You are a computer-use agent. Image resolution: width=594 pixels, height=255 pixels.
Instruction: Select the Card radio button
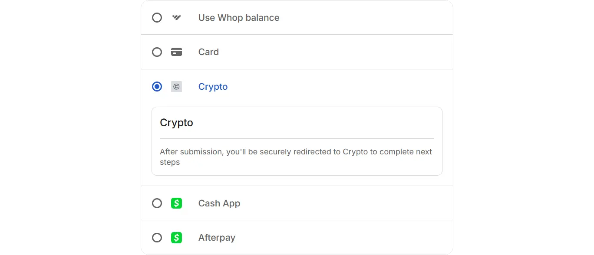(x=157, y=52)
